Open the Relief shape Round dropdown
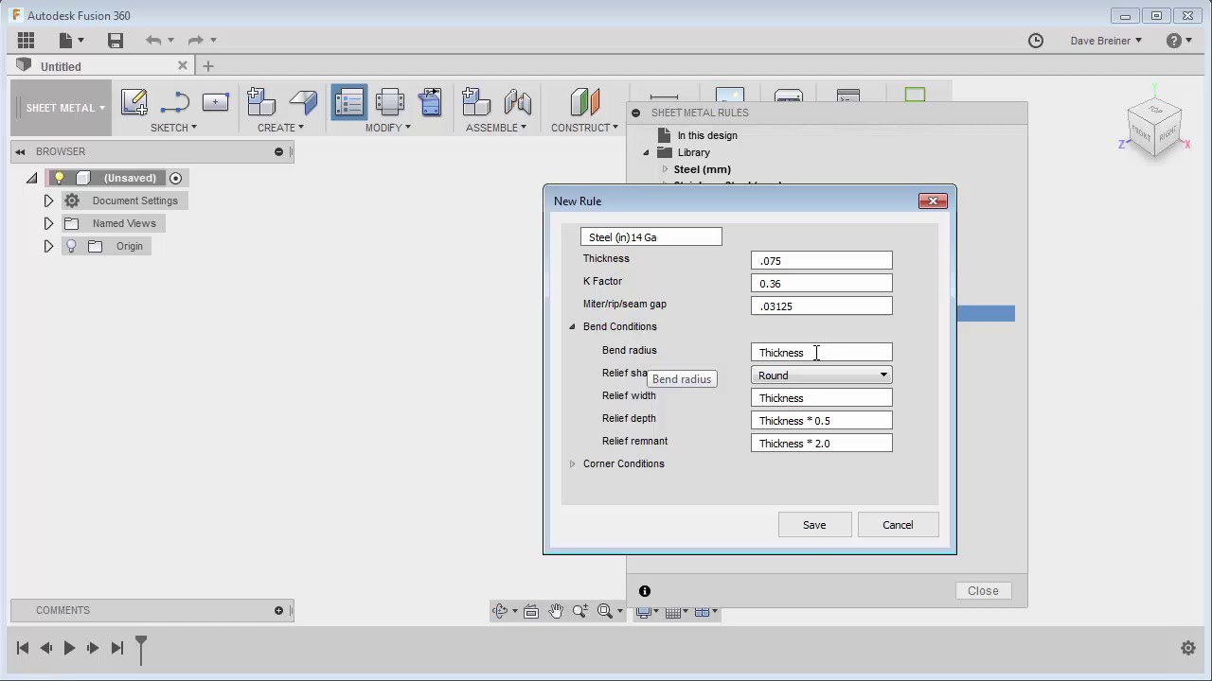The height and width of the screenshot is (681, 1212). pos(821,375)
